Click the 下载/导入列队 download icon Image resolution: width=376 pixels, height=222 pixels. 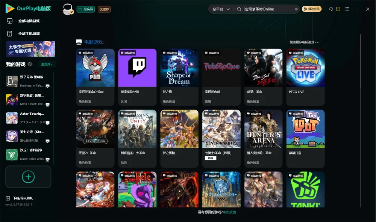point(8,198)
